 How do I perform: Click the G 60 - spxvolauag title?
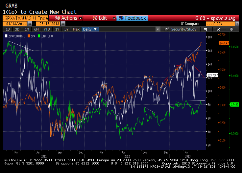(215, 18)
